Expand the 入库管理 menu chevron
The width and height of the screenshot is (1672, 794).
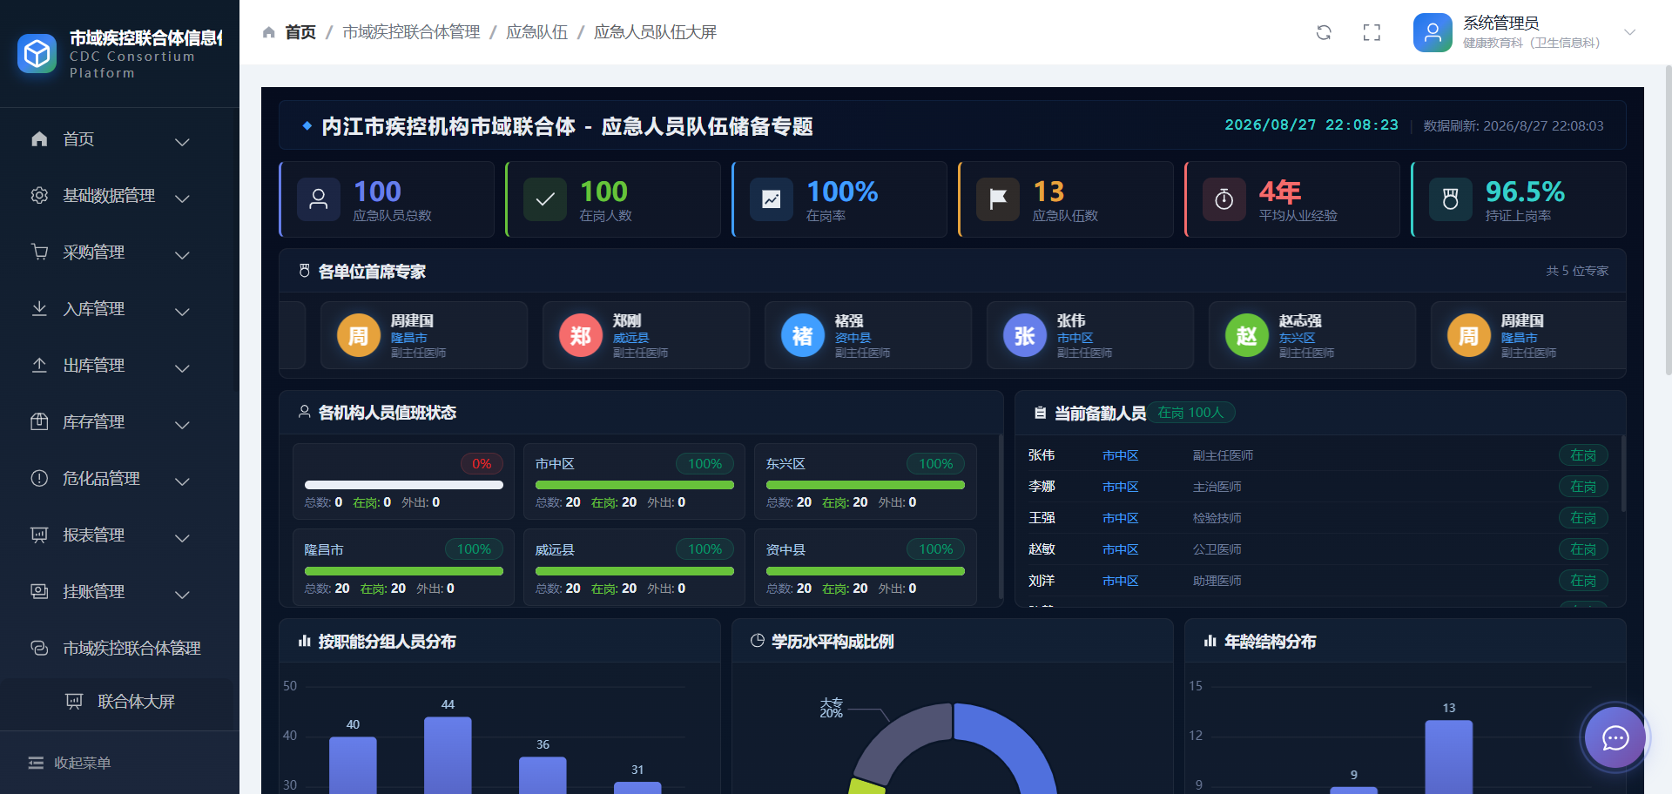tap(182, 312)
